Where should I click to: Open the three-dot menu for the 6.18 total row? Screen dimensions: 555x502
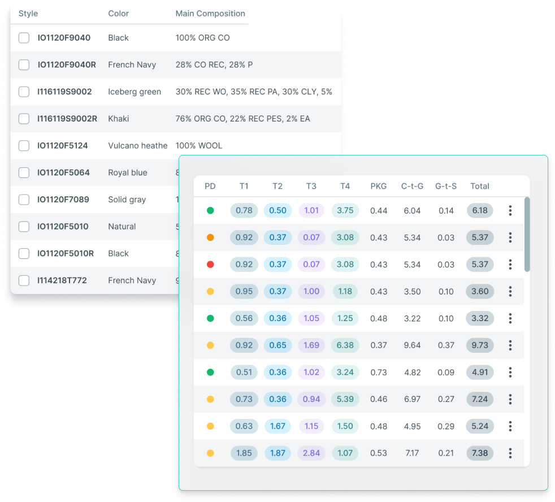(510, 210)
